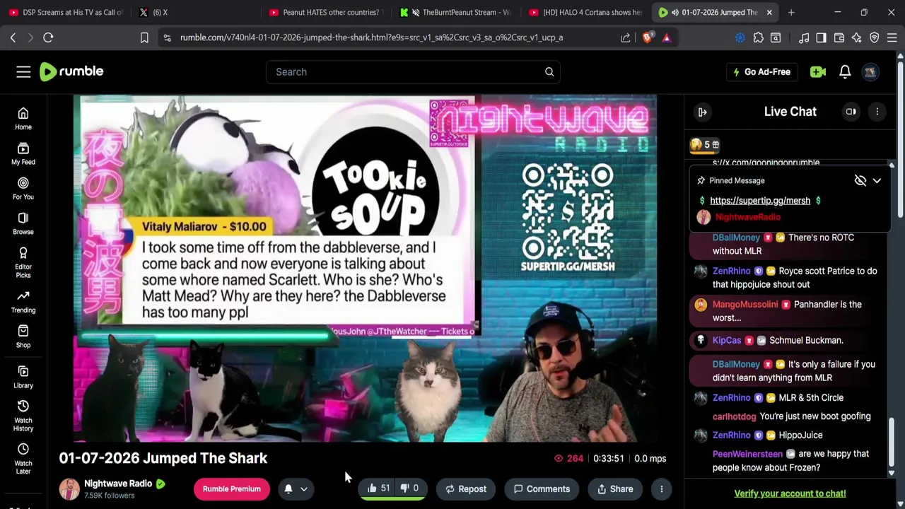Open the user profile avatar menu
905x509 pixels.
point(870,71)
